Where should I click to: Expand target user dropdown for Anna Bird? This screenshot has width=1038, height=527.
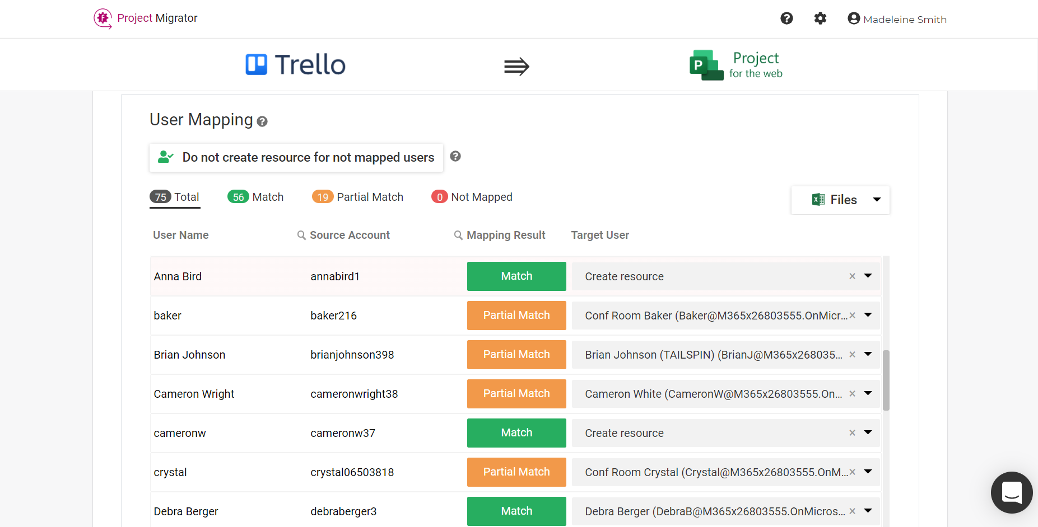click(x=868, y=276)
